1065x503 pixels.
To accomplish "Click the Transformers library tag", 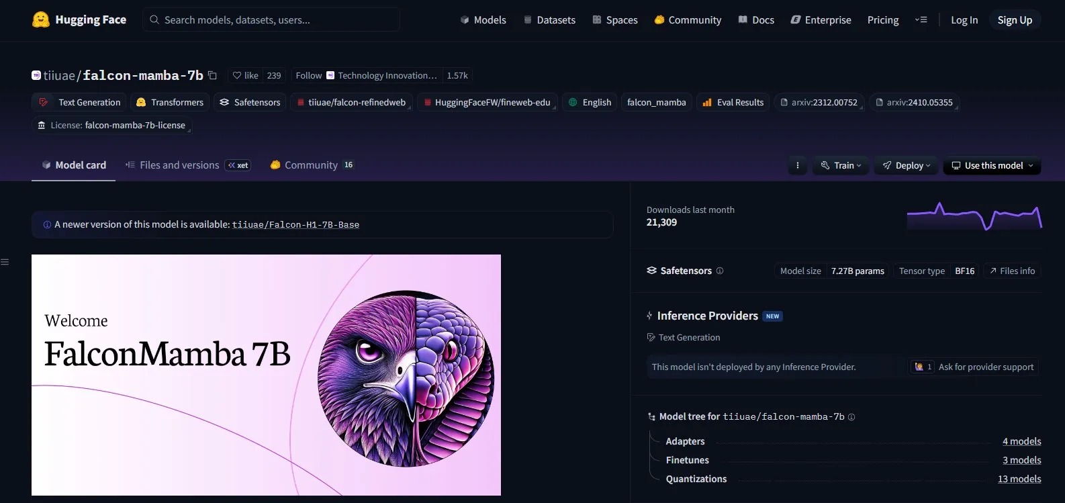I will (170, 102).
